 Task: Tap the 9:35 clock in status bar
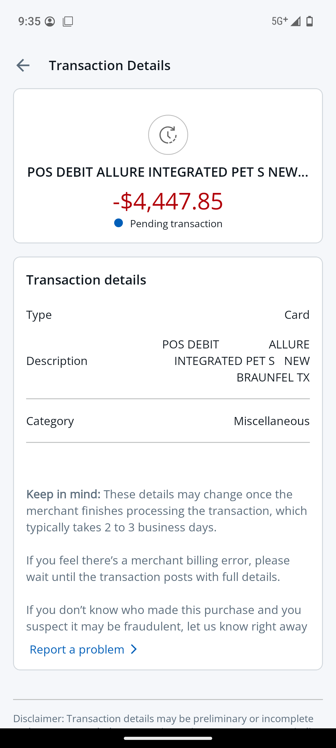[x=29, y=22]
